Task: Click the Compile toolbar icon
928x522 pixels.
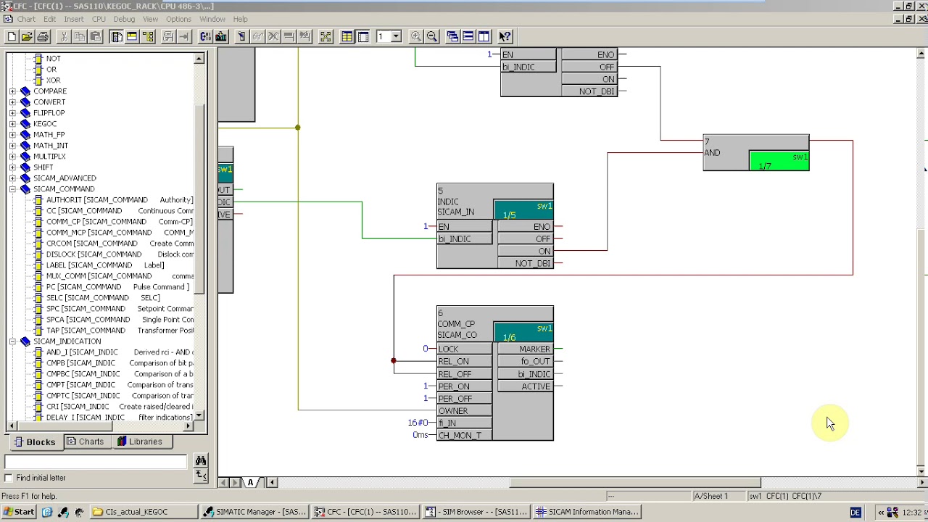Action: point(205,36)
